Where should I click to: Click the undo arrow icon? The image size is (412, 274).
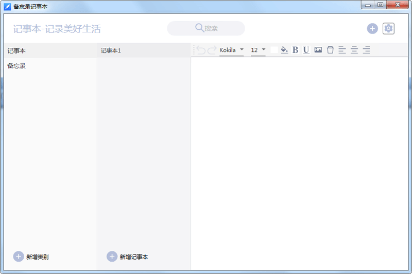click(x=201, y=50)
